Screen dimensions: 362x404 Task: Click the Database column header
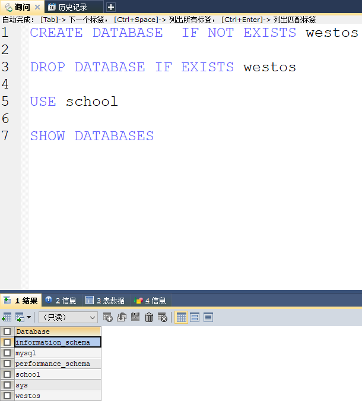(x=58, y=332)
